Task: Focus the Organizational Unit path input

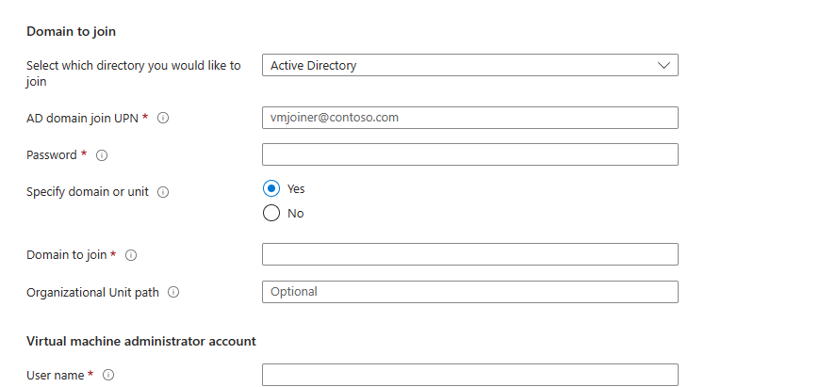Action: click(x=469, y=292)
